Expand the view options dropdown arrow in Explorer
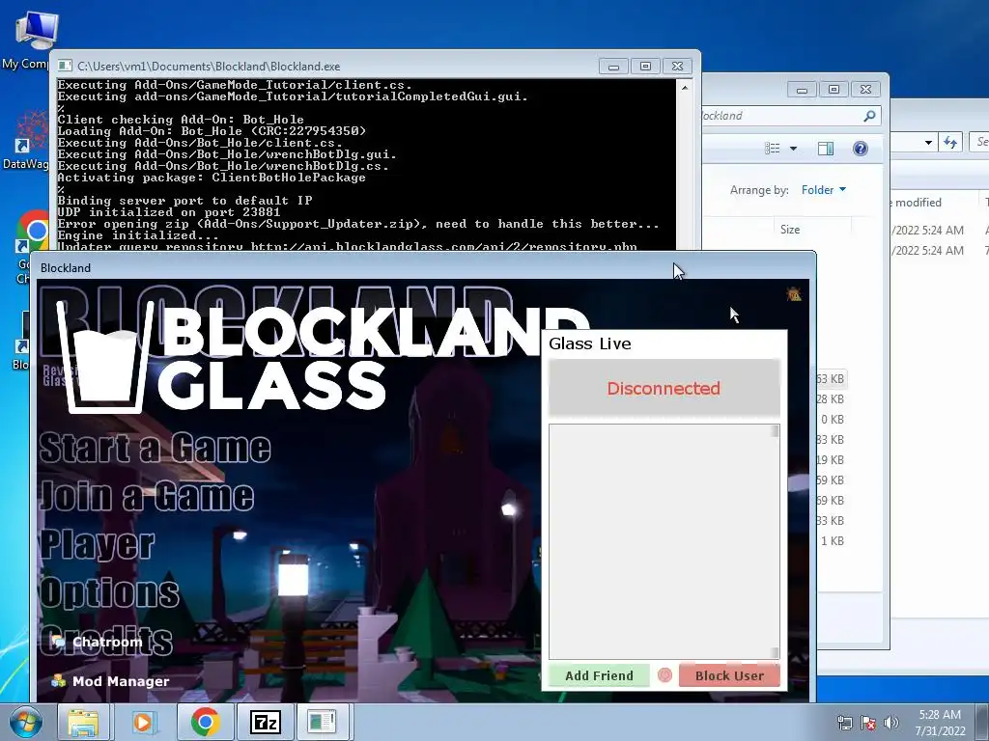 [793, 149]
